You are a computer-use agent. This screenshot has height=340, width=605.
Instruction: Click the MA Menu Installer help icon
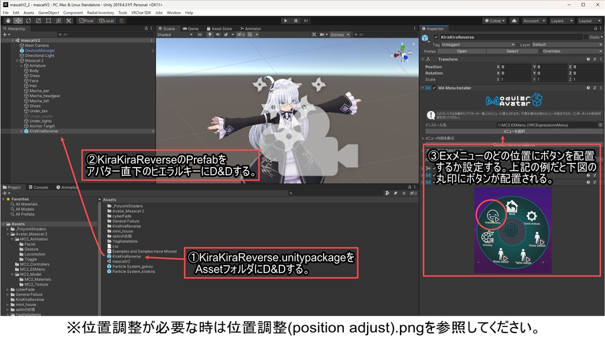pos(588,88)
